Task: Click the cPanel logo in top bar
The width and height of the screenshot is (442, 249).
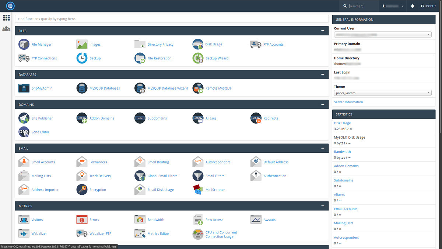Action: pos(10,6)
